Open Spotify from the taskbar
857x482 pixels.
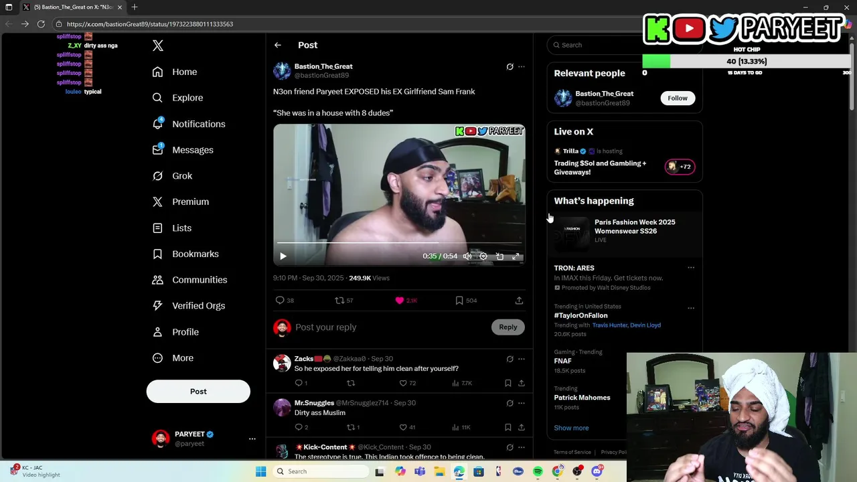tap(538, 471)
